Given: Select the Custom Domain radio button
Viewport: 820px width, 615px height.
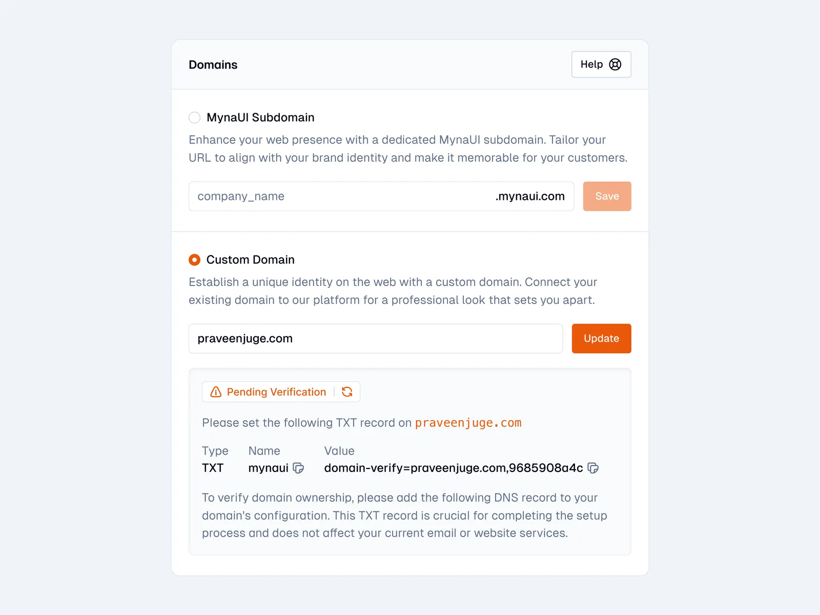Looking at the screenshot, I should point(195,260).
